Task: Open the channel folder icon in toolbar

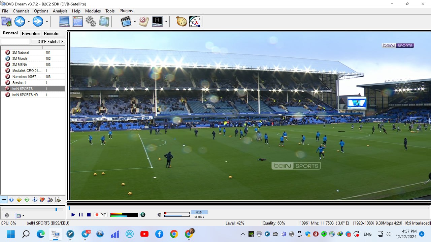Action: pos(7,22)
